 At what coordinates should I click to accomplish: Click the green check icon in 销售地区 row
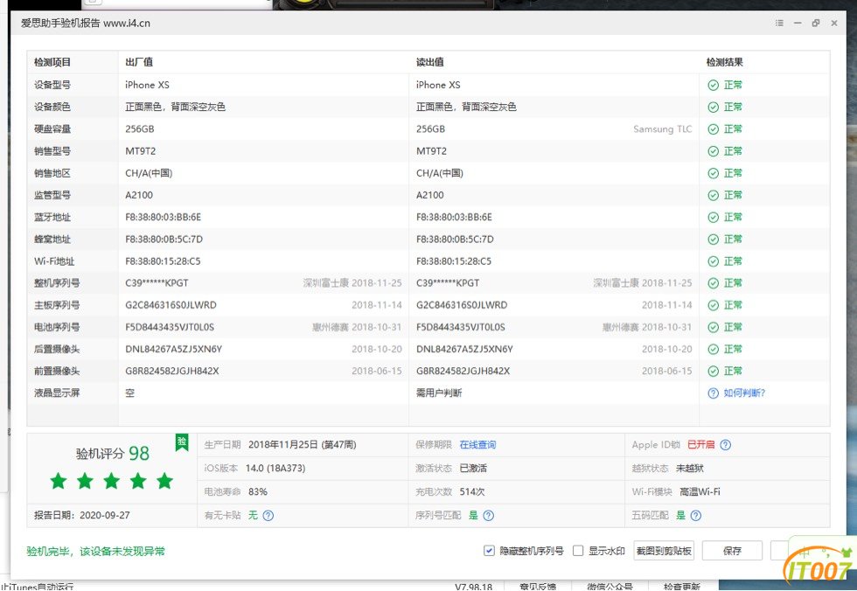[x=714, y=173]
